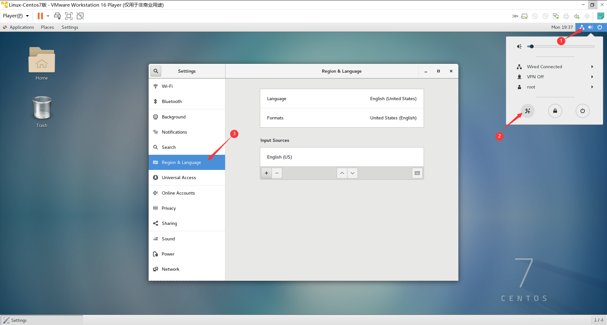Image resolution: width=607 pixels, height=325 pixels.
Task: Open the VMware message log icon
Action: pyautogui.click(x=601, y=16)
